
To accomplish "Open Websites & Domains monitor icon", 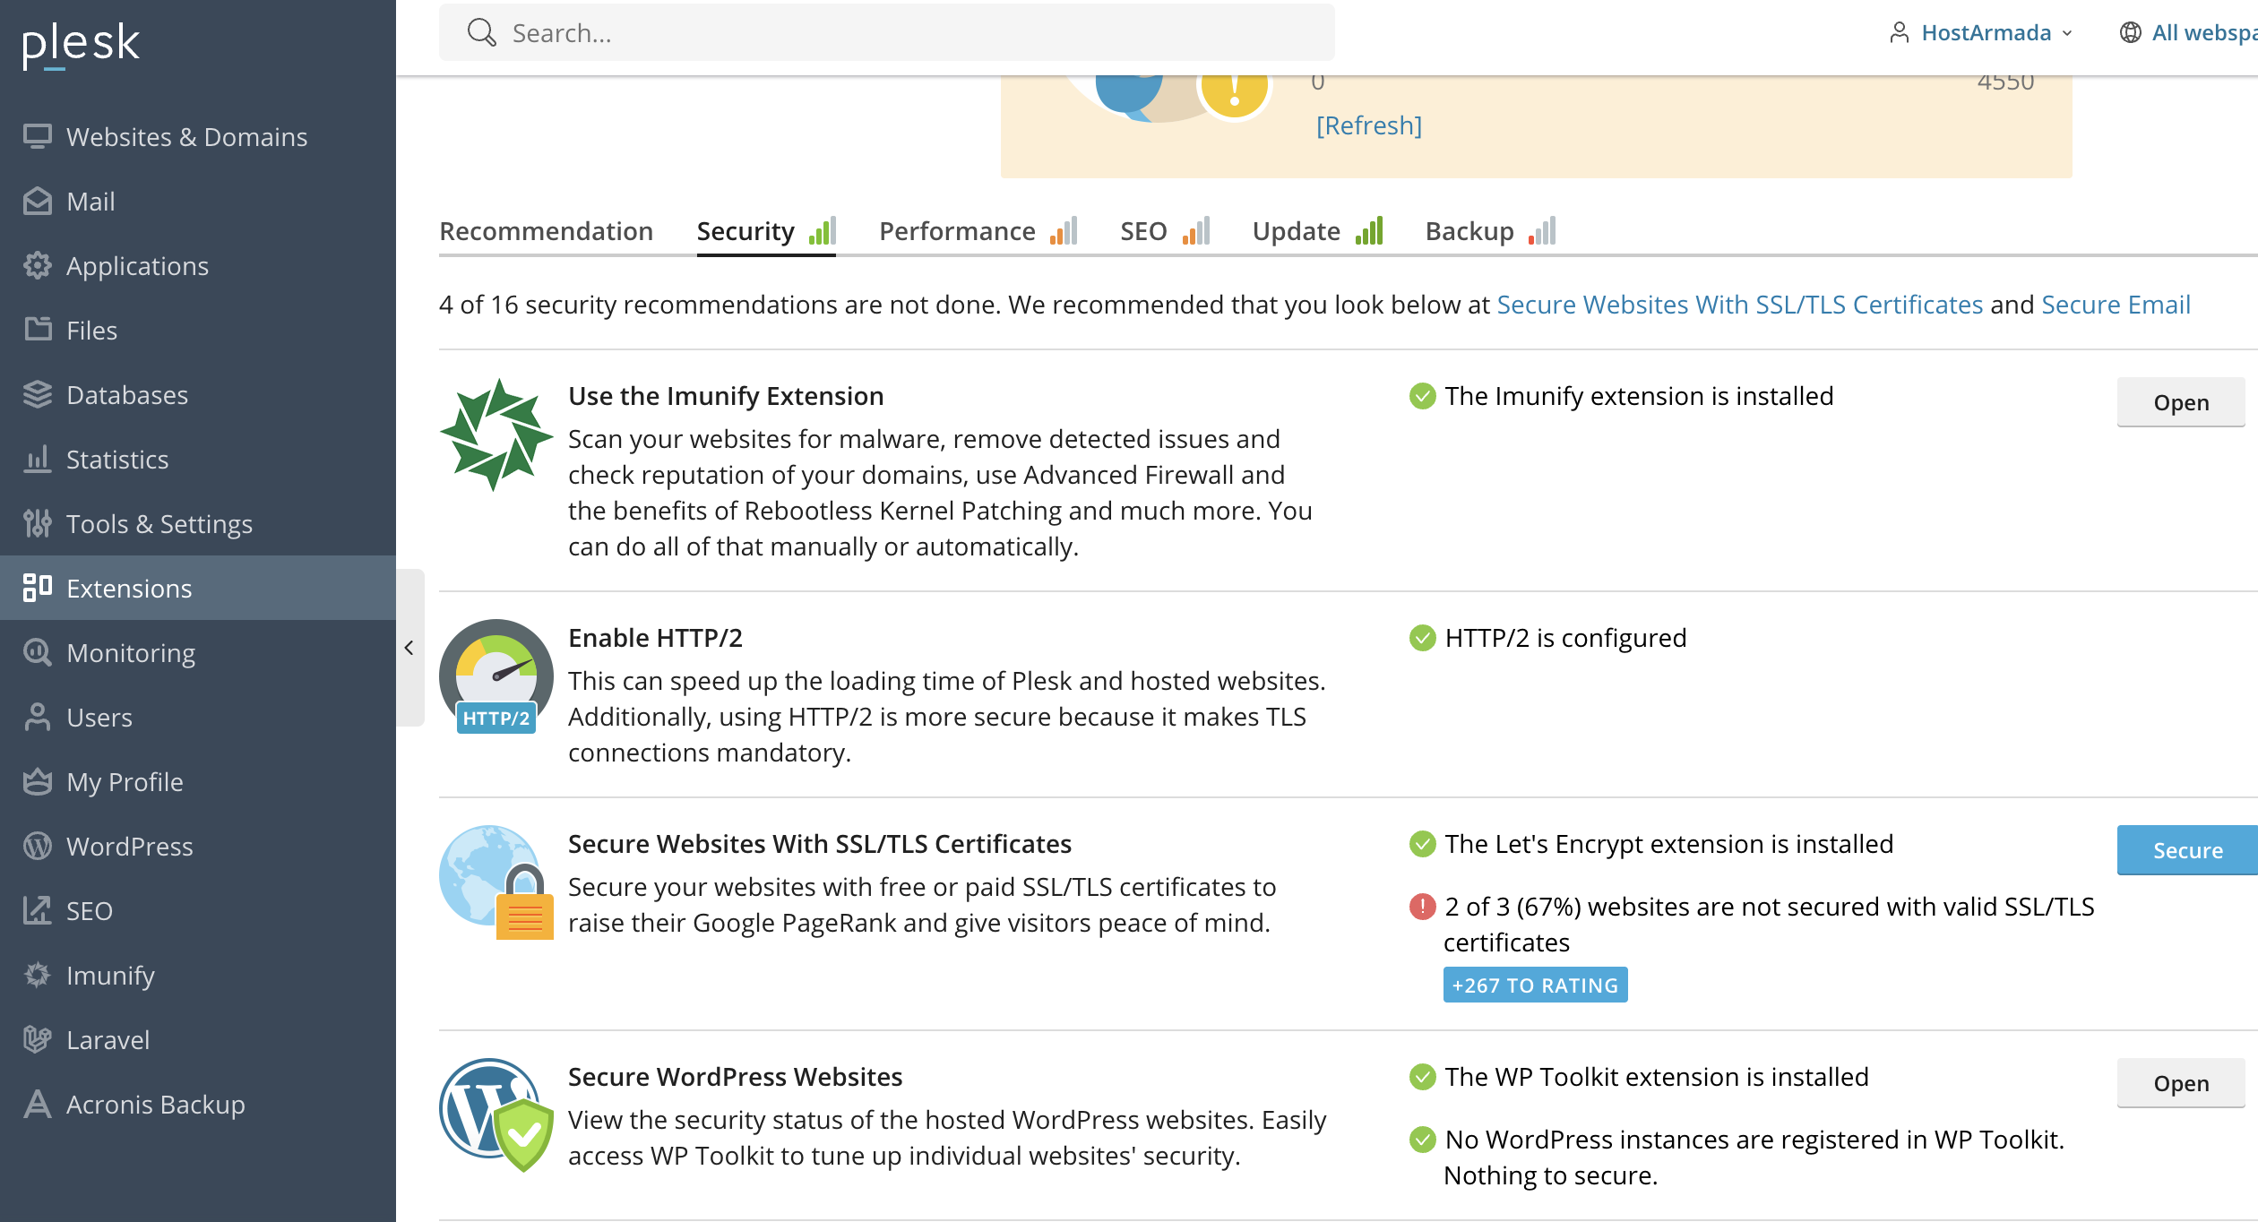I will pyautogui.click(x=38, y=136).
